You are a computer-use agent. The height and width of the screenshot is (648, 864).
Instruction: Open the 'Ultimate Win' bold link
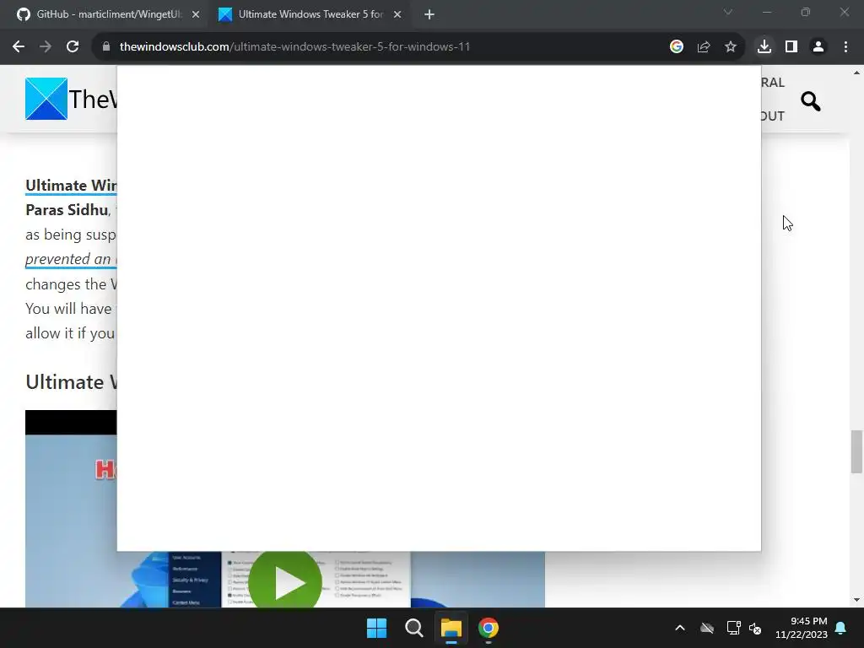click(x=71, y=186)
